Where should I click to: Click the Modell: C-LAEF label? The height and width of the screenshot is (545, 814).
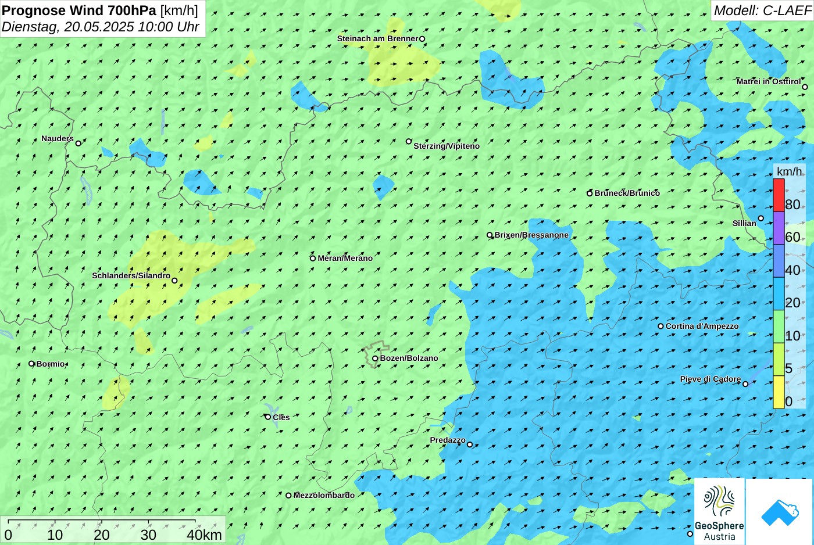762,10
